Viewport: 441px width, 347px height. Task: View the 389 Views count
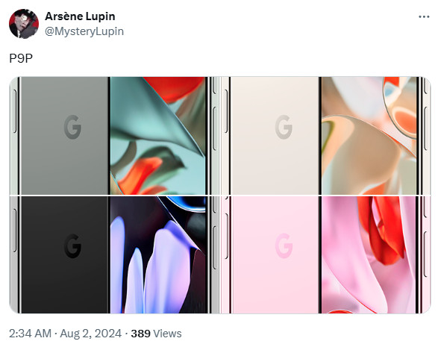156,334
